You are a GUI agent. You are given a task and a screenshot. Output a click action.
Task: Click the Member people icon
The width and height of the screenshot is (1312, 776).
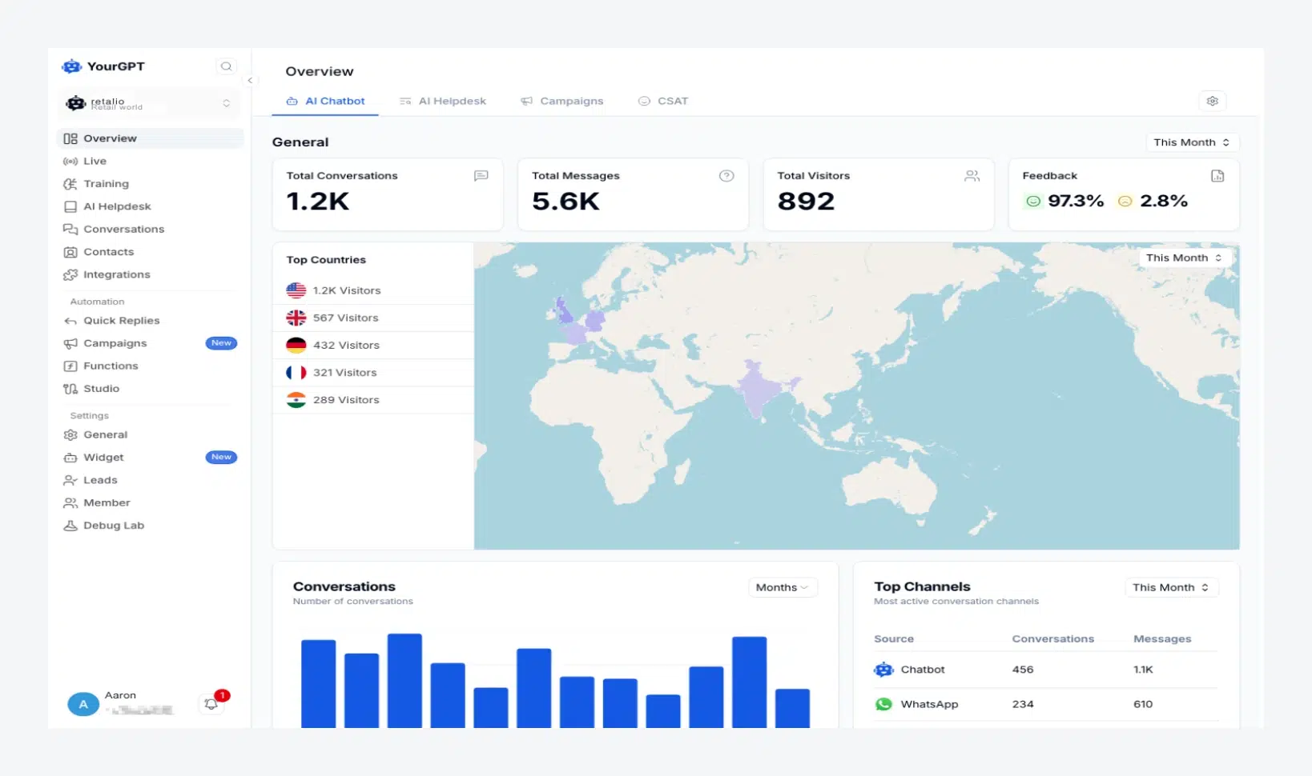coord(70,503)
